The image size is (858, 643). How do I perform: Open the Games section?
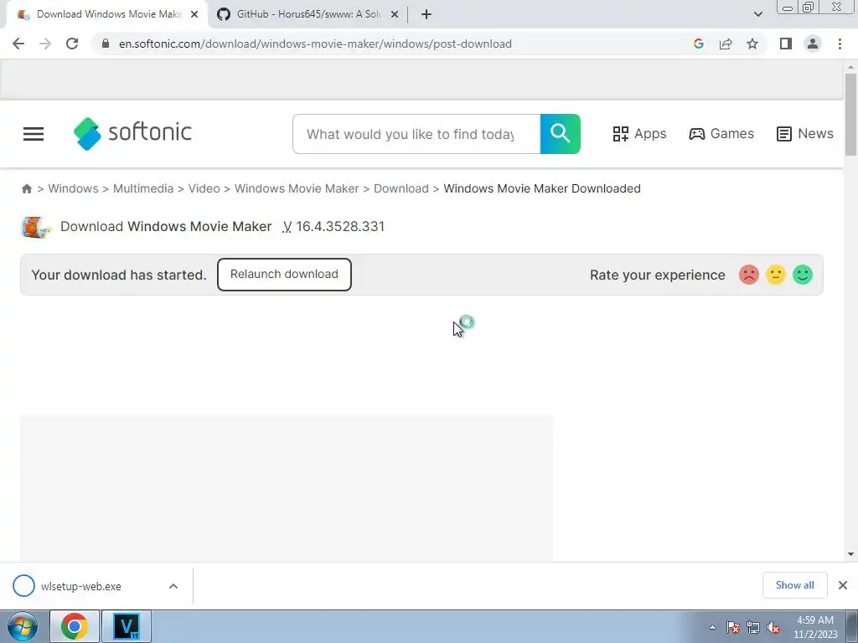(721, 134)
